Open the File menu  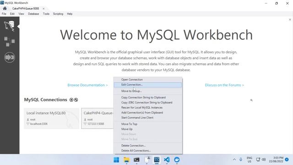4,14
